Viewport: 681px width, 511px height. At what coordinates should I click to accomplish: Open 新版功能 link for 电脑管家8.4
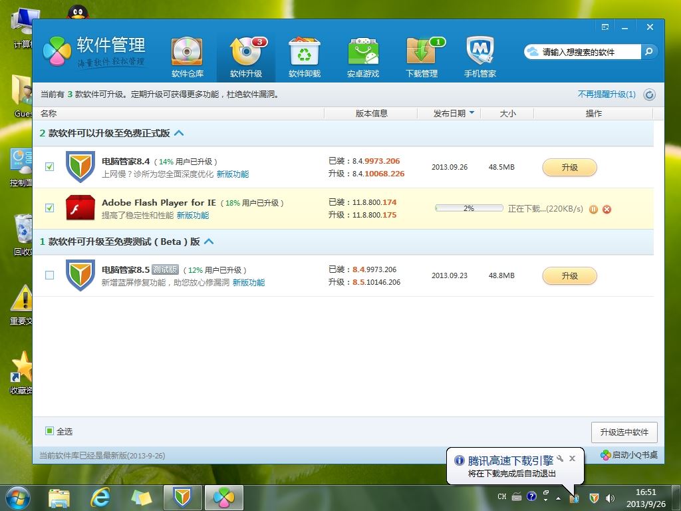(233, 174)
